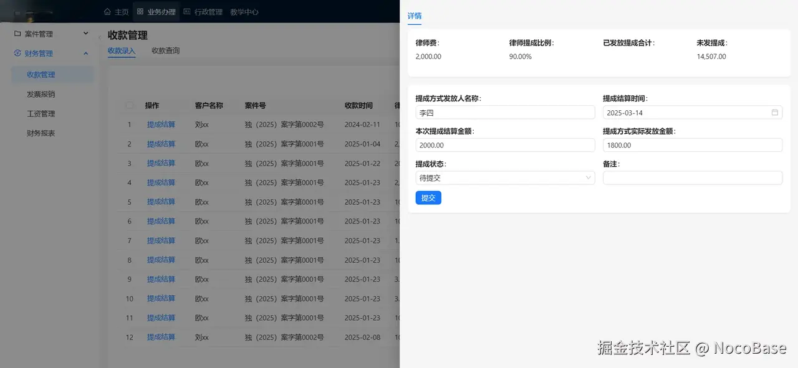Open the 行政管理 top menu
The height and width of the screenshot is (368, 798).
coord(203,12)
